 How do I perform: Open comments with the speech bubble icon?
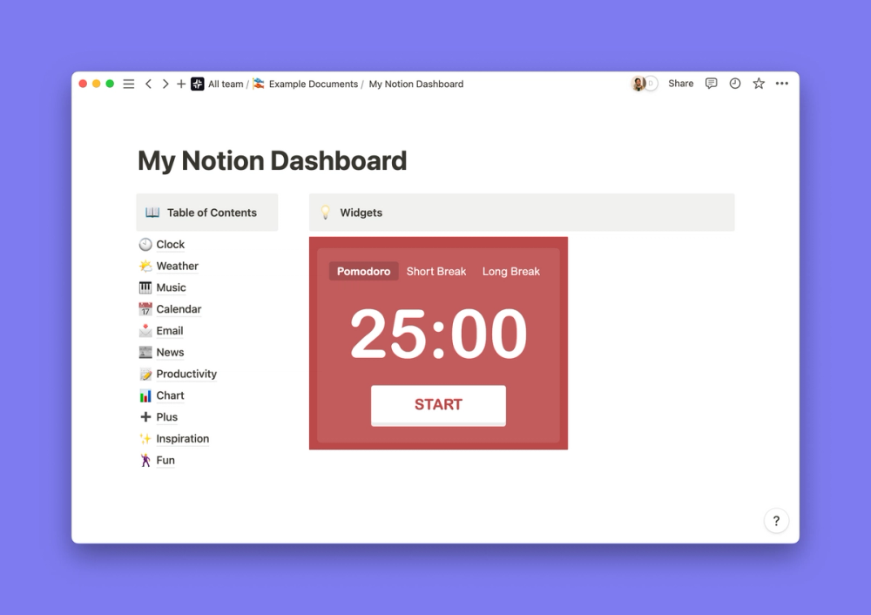pyautogui.click(x=712, y=83)
